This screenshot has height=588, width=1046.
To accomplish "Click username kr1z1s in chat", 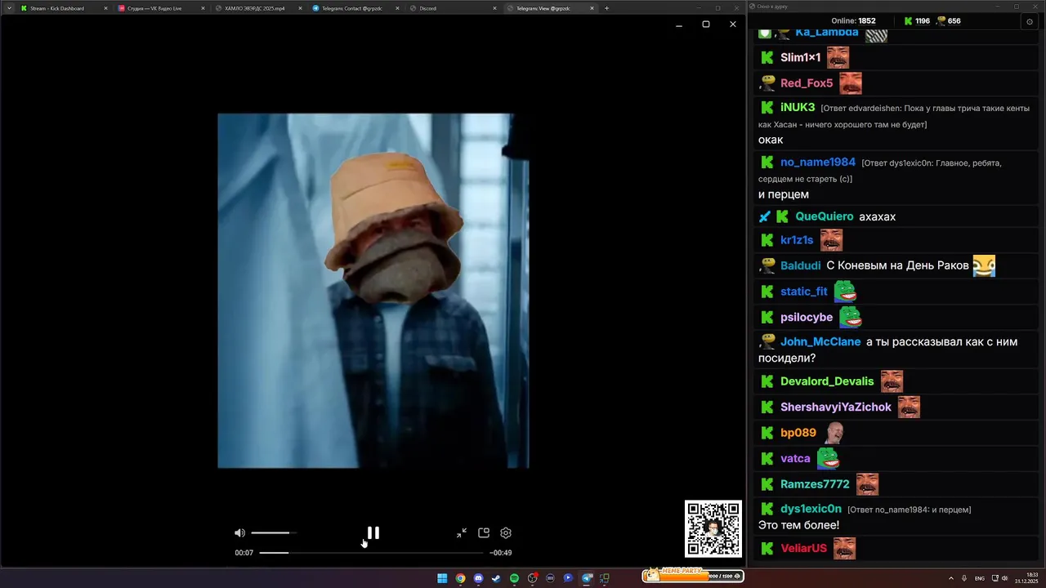I will click(x=797, y=240).
